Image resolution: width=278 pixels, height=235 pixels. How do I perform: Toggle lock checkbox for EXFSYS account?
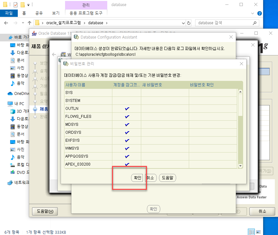tap(127, 140)
